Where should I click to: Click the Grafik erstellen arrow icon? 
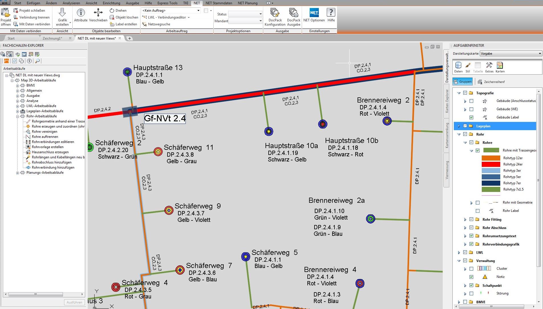(62, 13)
